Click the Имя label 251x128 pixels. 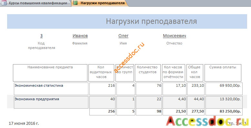(123, 43)
